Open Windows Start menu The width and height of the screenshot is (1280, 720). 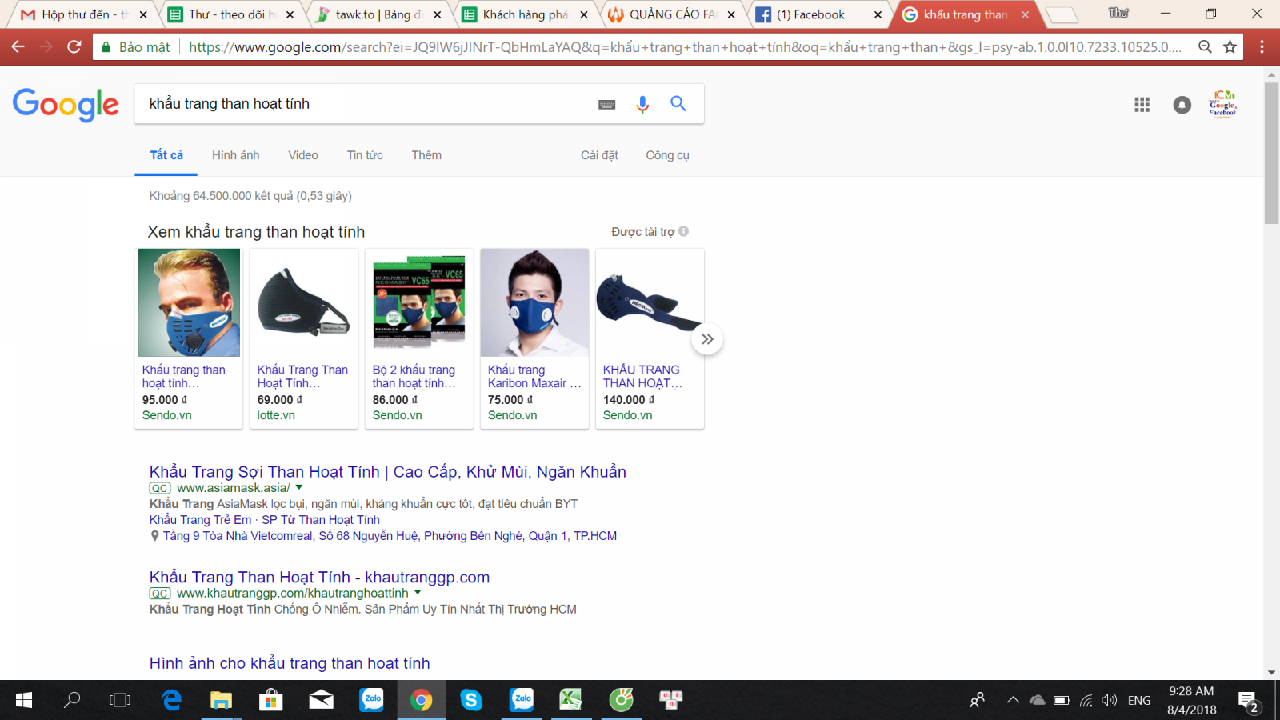point(24,700)
